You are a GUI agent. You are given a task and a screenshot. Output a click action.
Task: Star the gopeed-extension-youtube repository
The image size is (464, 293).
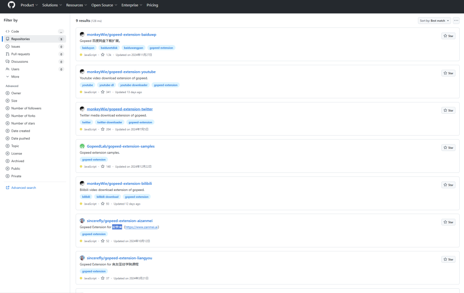[448, 73]
